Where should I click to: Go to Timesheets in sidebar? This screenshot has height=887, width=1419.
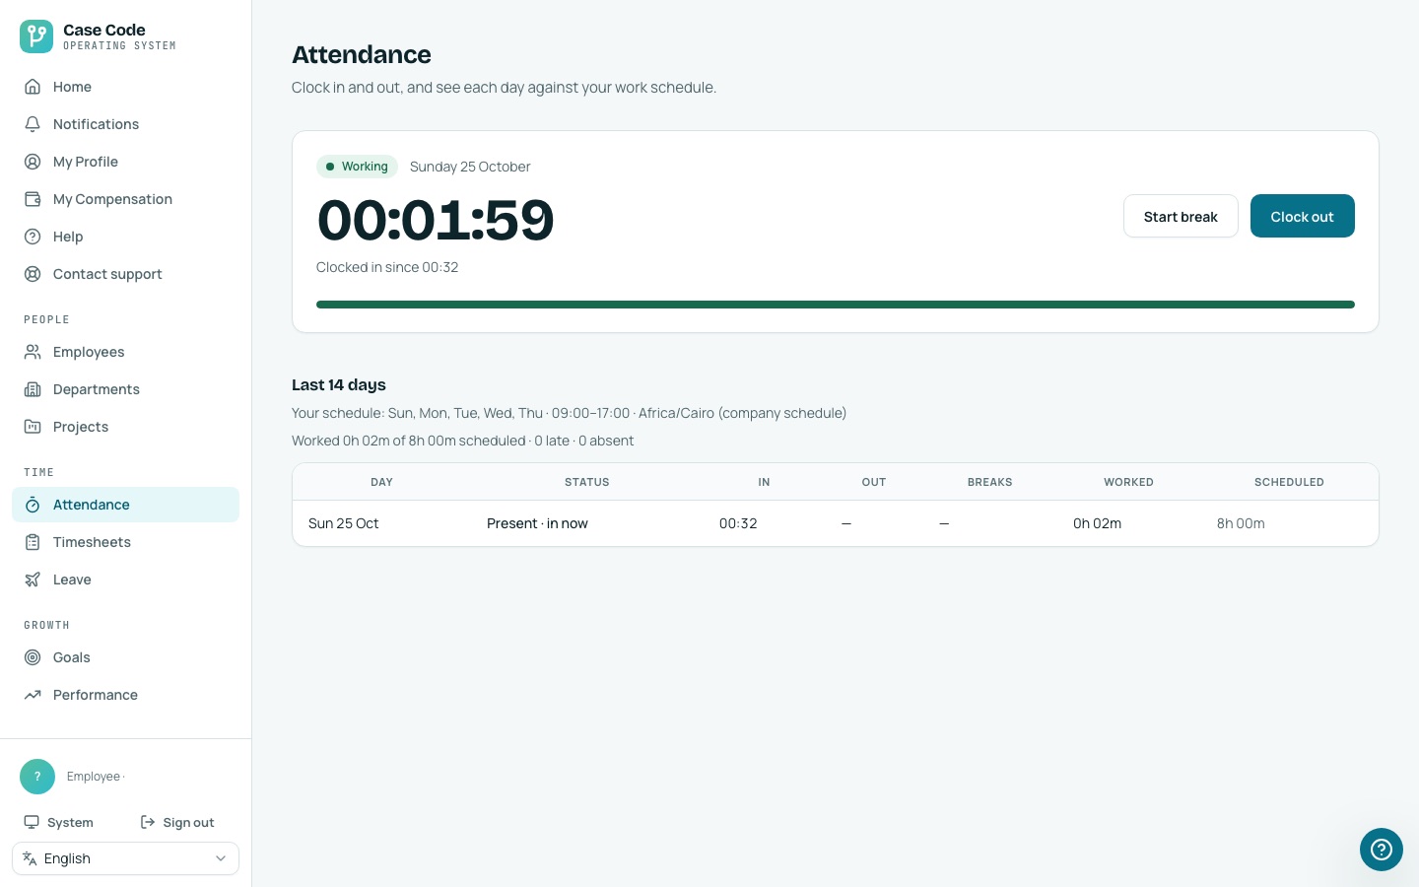point(125,542)
